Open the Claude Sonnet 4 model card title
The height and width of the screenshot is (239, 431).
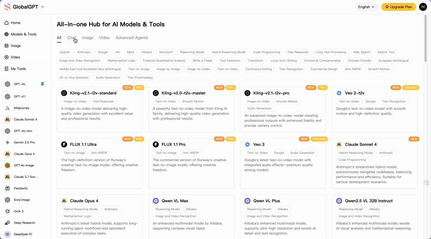coord(361,144)
